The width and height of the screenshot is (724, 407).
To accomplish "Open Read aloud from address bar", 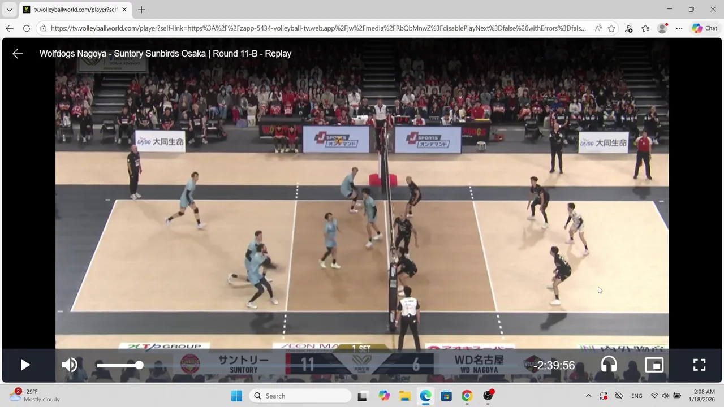I will click(x=598, y=28).
